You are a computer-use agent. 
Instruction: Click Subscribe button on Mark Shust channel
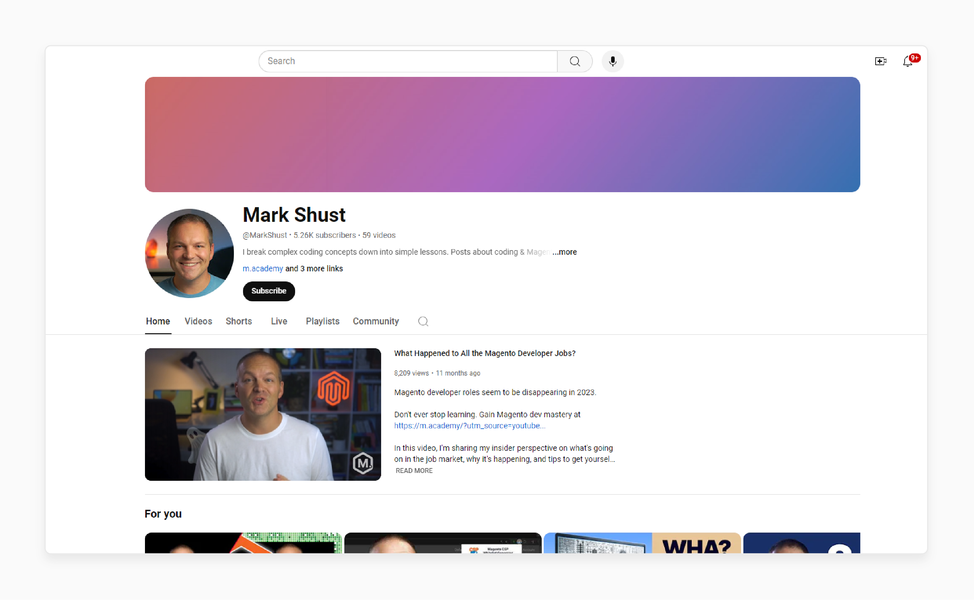(x=268, y=291)
